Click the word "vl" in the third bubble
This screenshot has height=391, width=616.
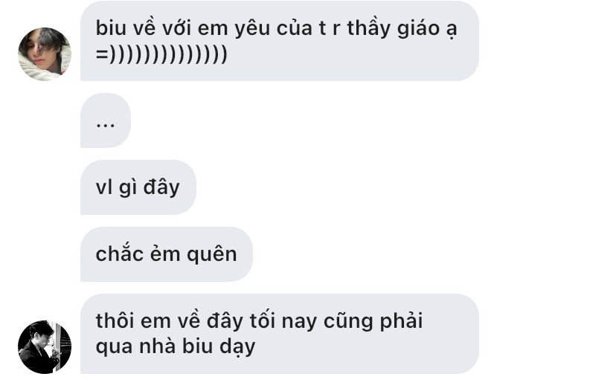click(104, 187)
